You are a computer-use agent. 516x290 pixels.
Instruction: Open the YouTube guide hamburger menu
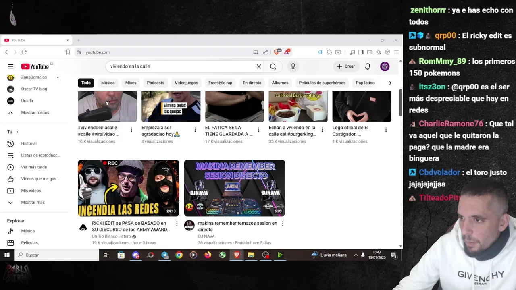click(x=10, y=66)
